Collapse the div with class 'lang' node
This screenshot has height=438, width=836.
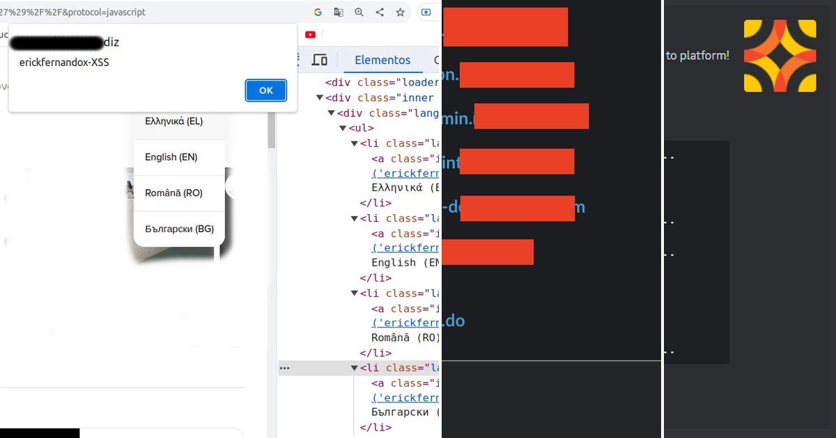[x=331, y=113]
